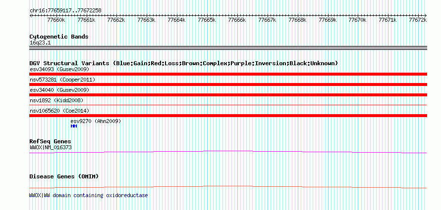Click the chr16:77659117..77672258 coordinate label
This screenshot has width=441, height=210.
point(65,11)
